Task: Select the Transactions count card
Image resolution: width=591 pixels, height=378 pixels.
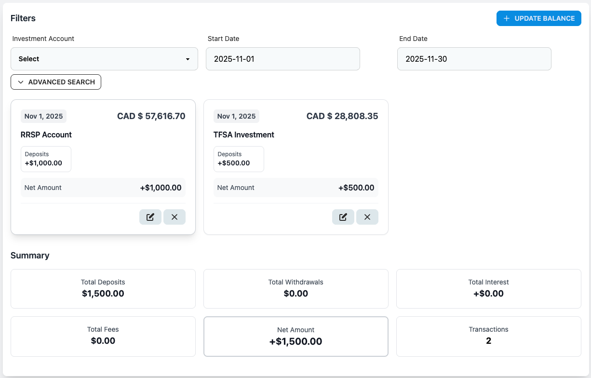Action: tap(488, 336)
